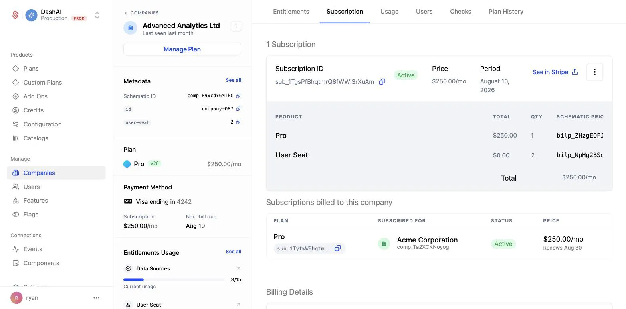The image size is (626, 309).
Task: Copy the Schematic ID comp_P9xcdY6MTkC
Action: click(238, 96)
